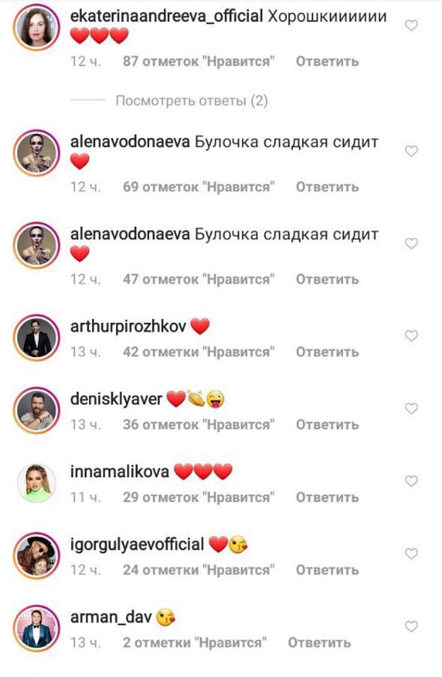
Task: Like the alenavodonaeva comment with 69 likes
Action: coord(412,151)
